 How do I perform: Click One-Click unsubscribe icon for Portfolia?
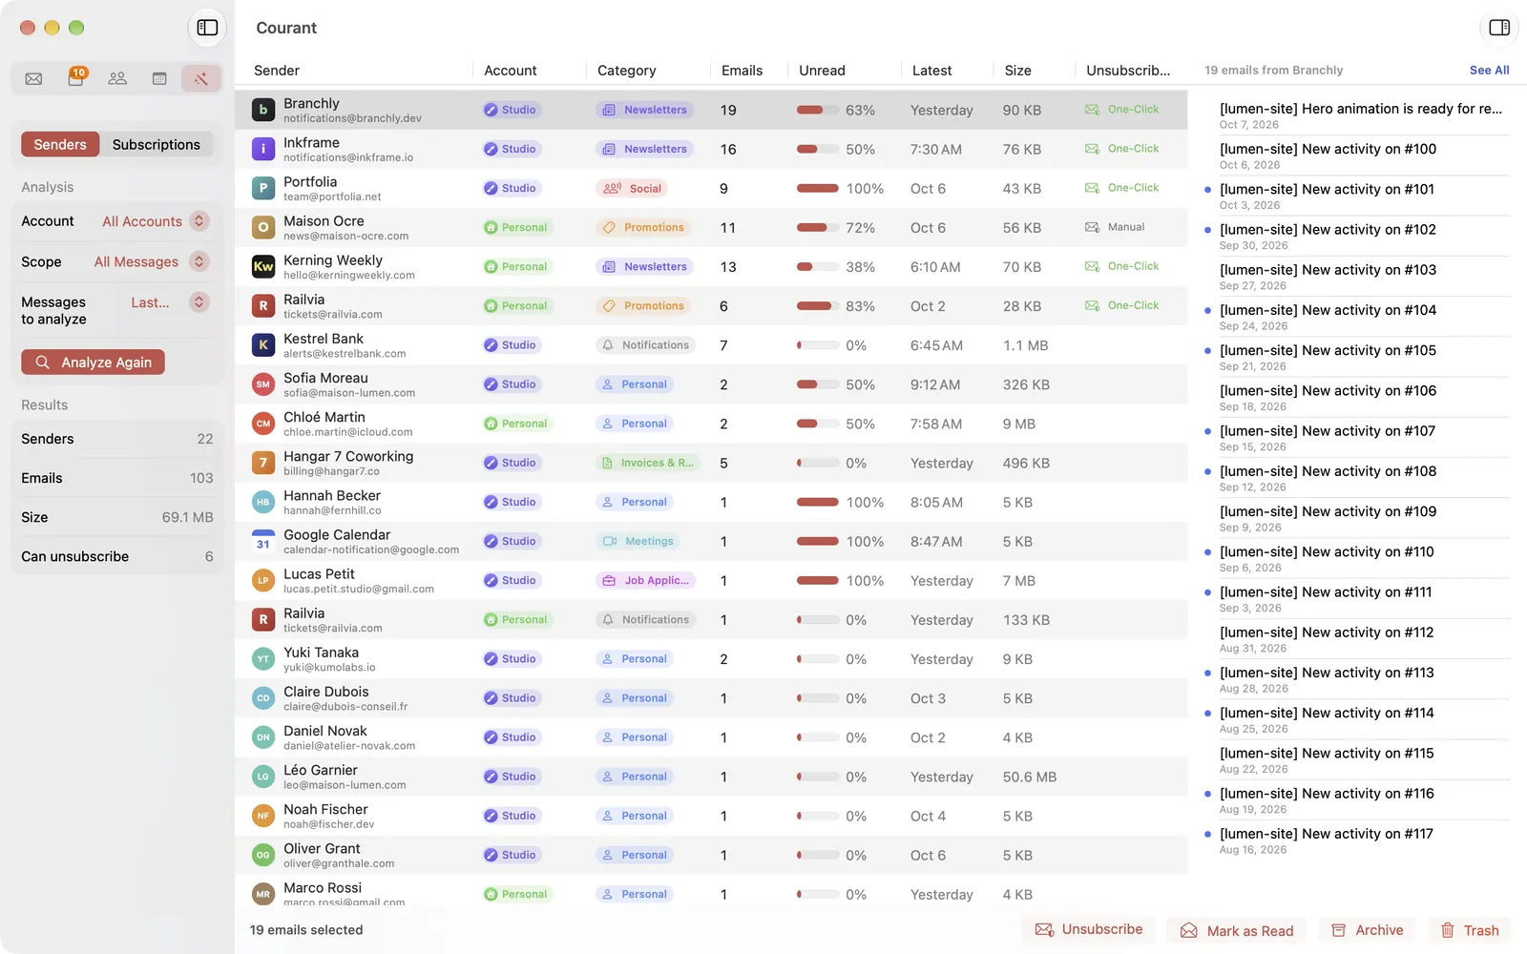[x=1092, y=188]
